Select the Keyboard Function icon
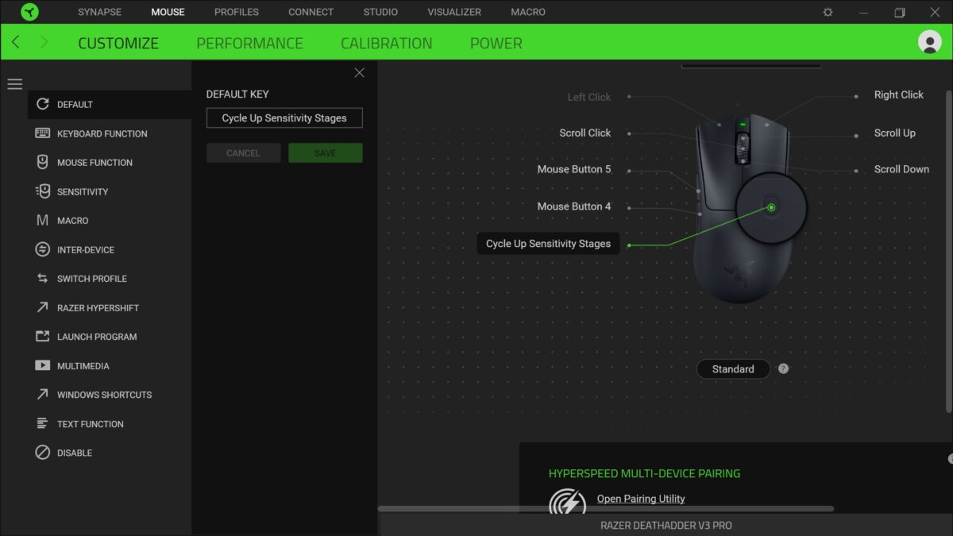This screenshot has height=536, width=953. coord(43,133)
